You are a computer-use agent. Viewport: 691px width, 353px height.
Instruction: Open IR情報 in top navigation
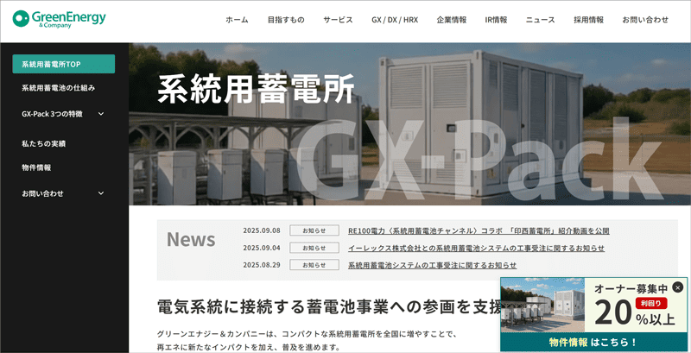pos(497,19)
